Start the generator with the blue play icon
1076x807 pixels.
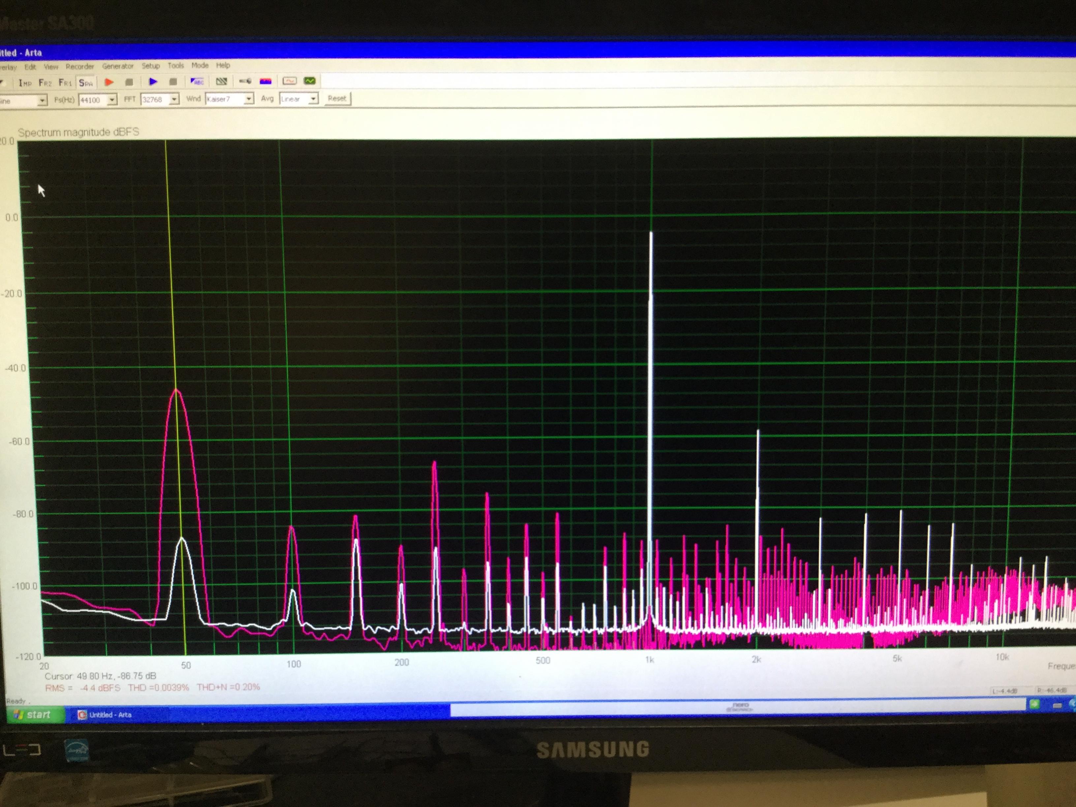click(x=153, y=82)
